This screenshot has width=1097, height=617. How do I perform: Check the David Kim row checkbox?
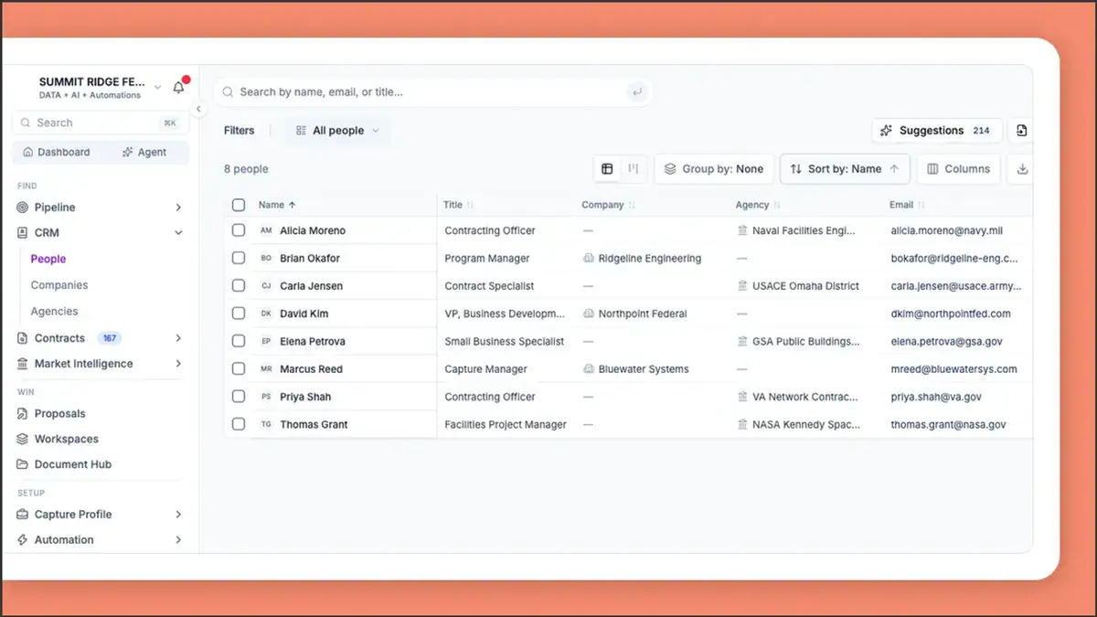click(x=239, y=313)
